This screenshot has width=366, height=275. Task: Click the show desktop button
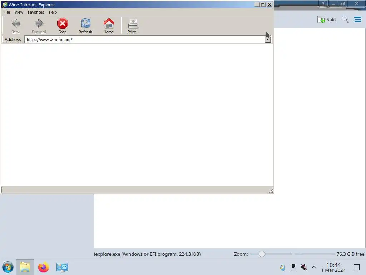pos(357,267)
